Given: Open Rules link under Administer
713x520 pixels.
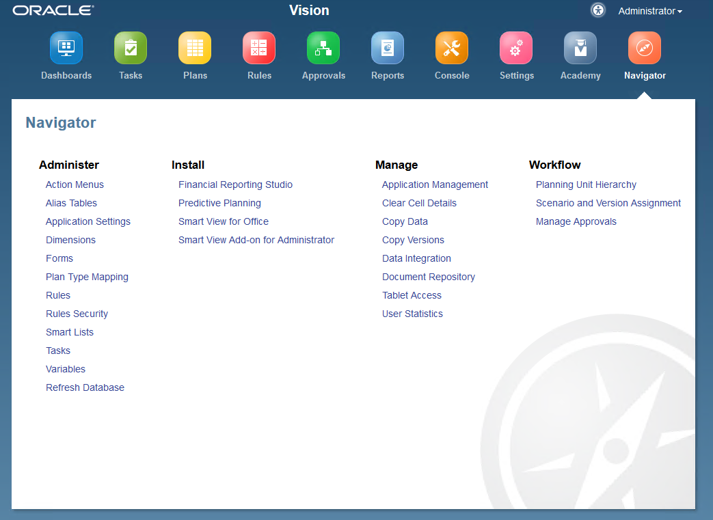Looking at the screenshot, I should coord(57,295).
